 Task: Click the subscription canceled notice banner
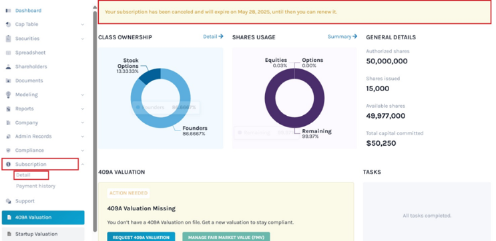coord(294,12)
